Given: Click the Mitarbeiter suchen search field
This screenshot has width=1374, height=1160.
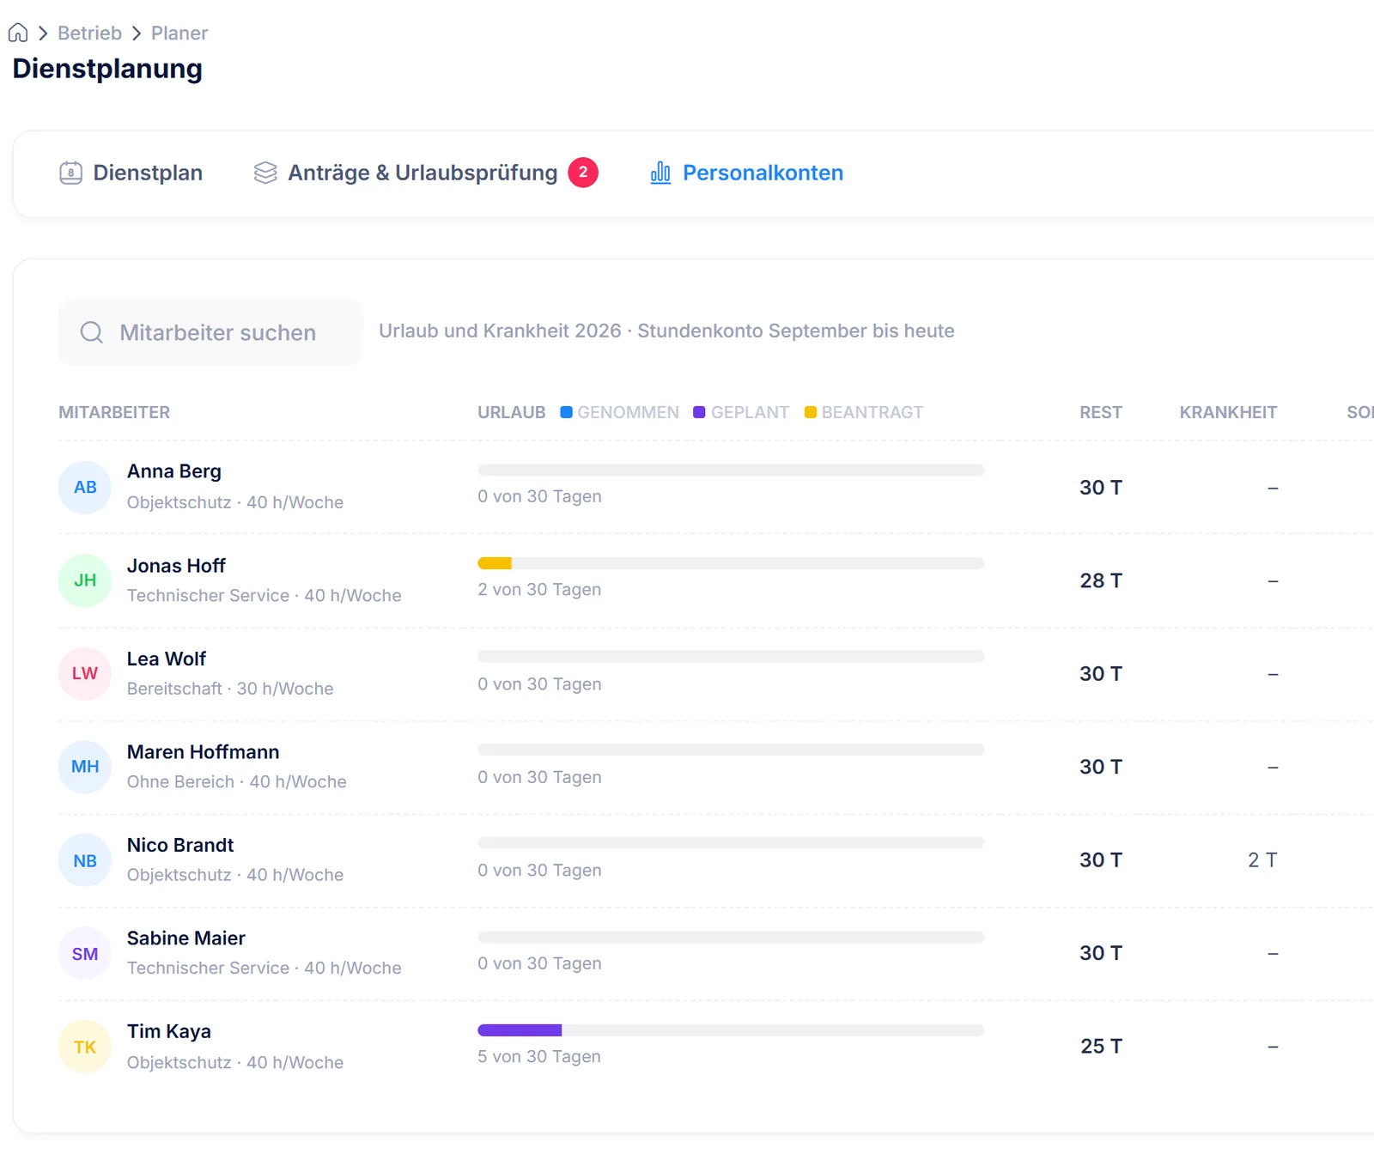Looking at the screenshot, I should [x=211, y=332].
